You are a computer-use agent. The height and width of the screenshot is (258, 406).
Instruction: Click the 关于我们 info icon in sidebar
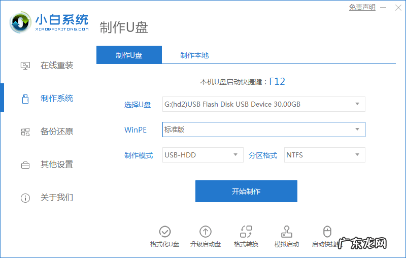(x=25, y=198)
